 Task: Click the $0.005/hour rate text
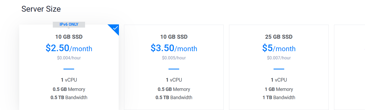pyautogui.click(x=174, y=58)
